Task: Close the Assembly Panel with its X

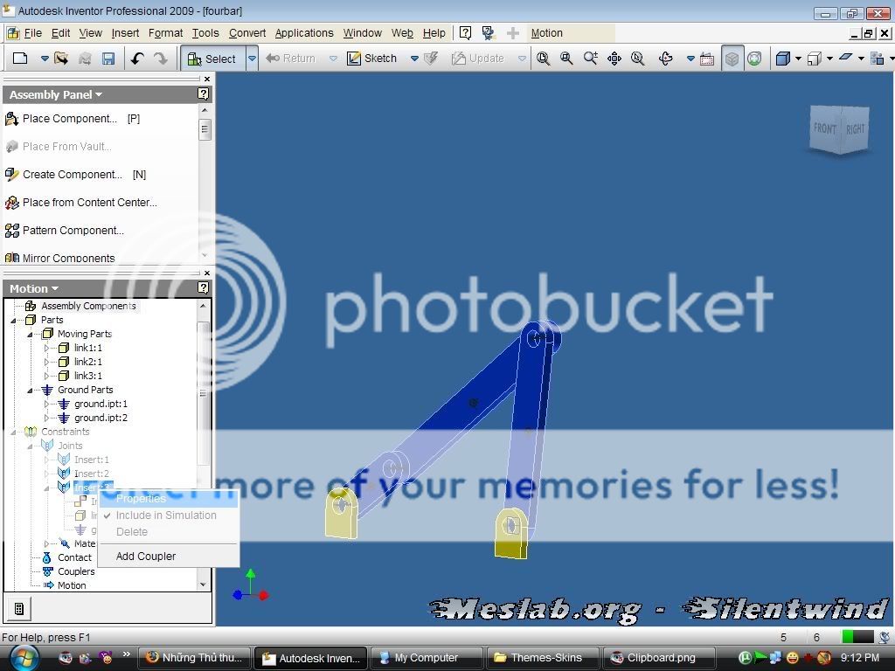Action: (x=206, y=80)
